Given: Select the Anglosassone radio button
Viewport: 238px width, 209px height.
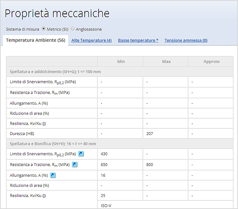Looking at the screenshot, I should (73, 29).
